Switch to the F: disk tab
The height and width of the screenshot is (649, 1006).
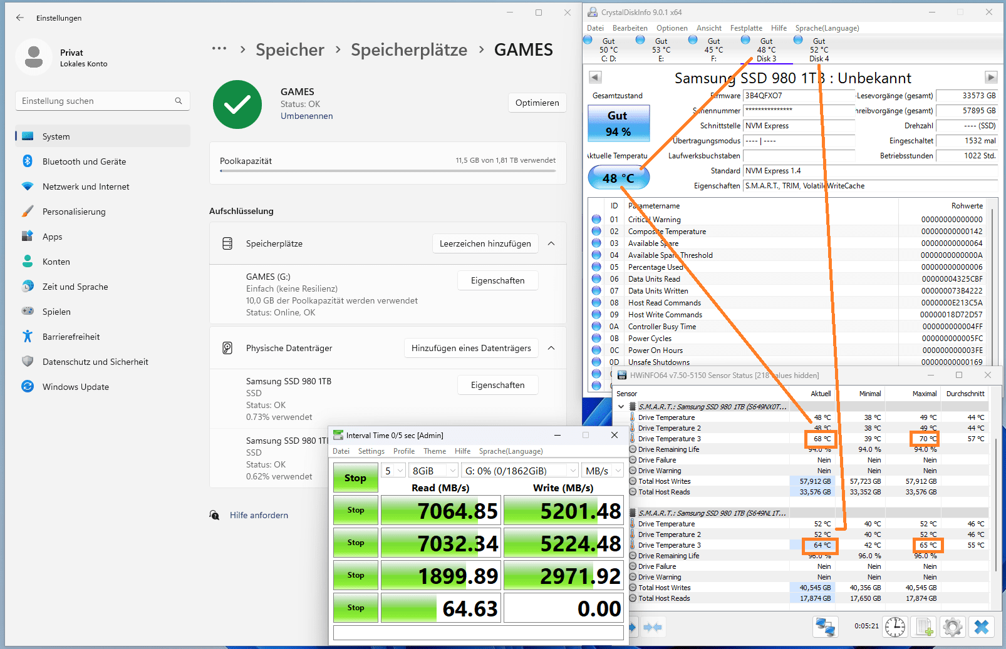pyautogui.click(x=713, y=49)
